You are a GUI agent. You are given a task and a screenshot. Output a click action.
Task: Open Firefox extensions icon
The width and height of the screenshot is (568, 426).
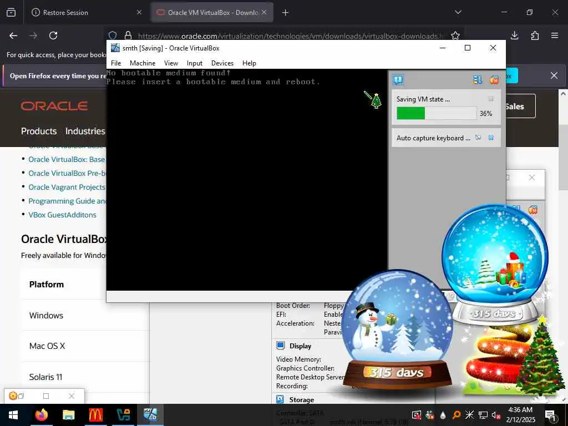pos(535,35)
